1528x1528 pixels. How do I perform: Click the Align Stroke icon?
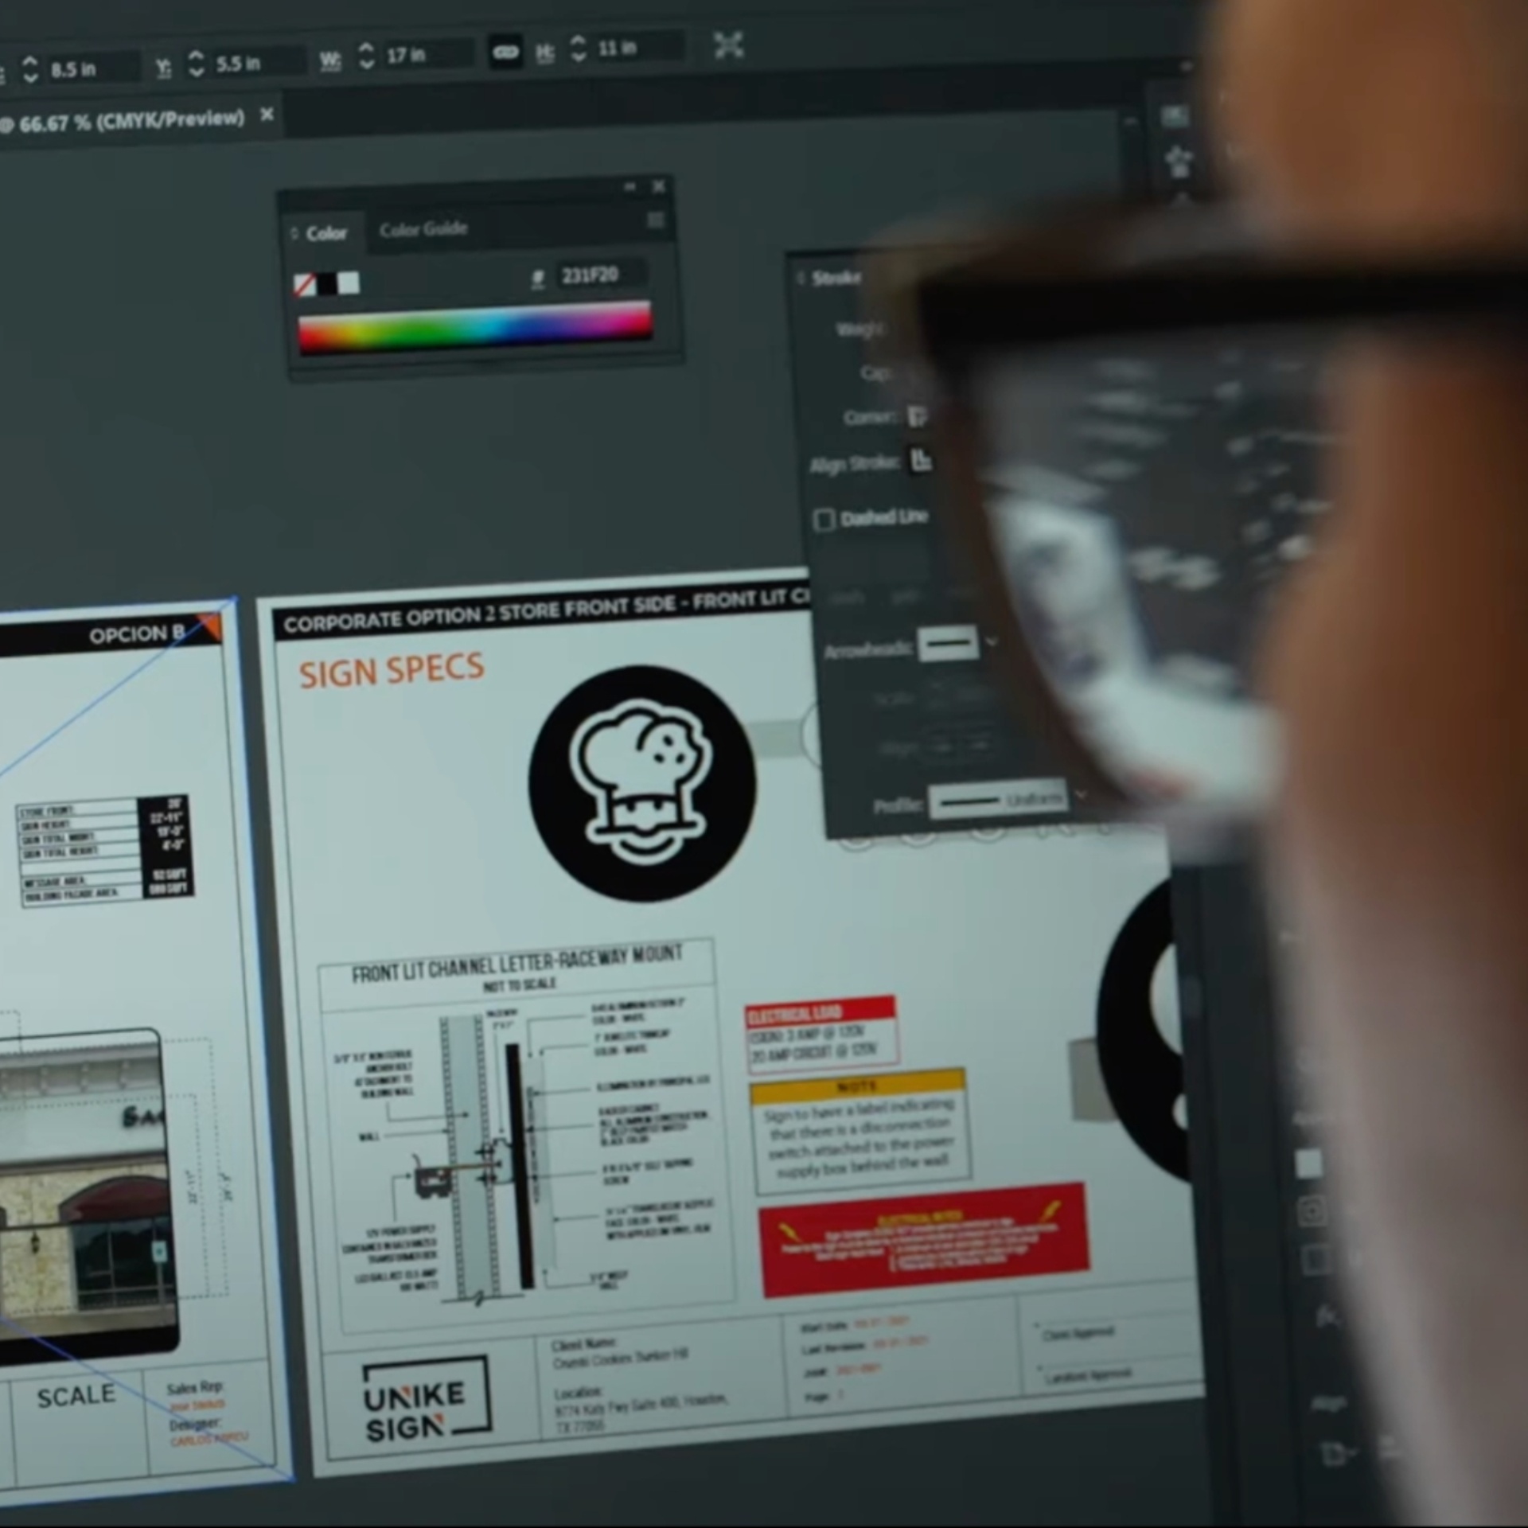coord(921,460)
